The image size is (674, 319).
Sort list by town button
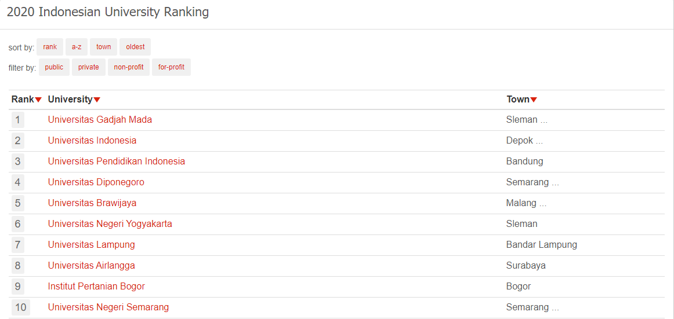[104, 47]
